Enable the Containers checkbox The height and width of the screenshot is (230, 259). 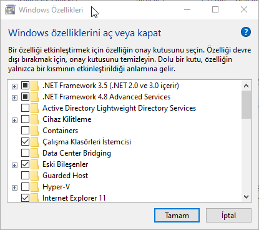[25, 131]
